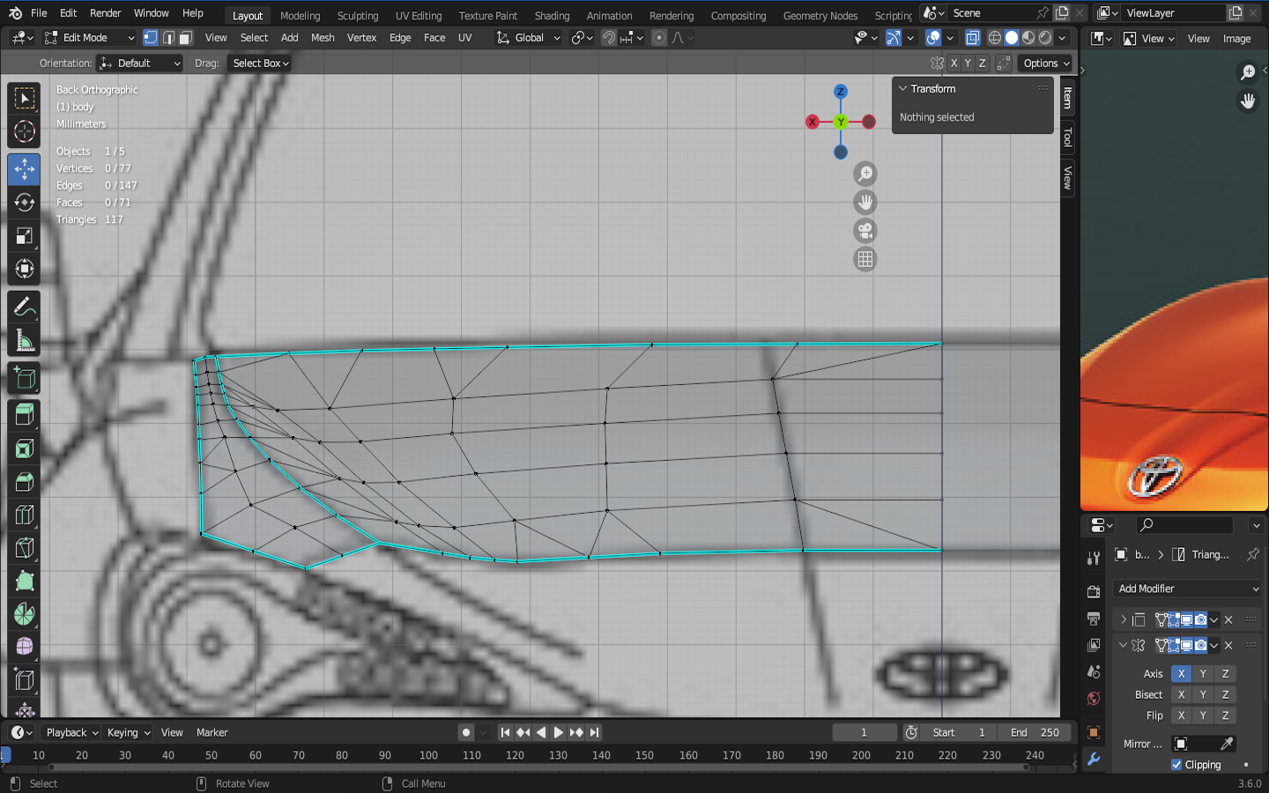Open the Options dropdown

(x=1046, y=63)
